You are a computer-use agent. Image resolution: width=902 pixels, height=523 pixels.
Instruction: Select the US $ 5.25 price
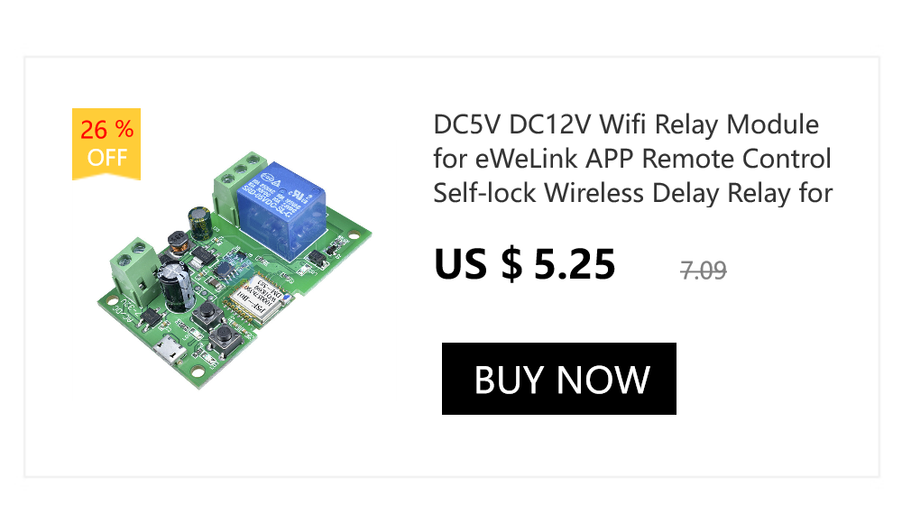point(525,265)
